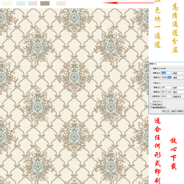184x184 pixels.
Task: Pick the taupe brown color swatch
Action: pyautogui.click(x=45, y=4)
